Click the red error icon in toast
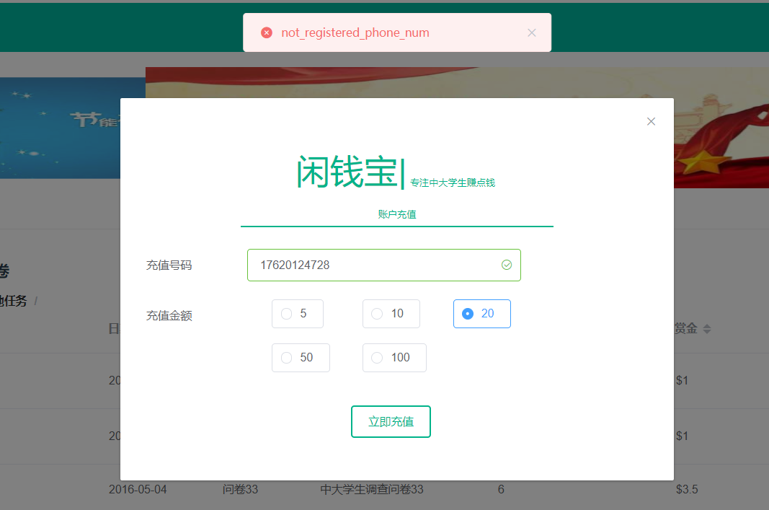The height and width of the screenshot is (510, 769). (267, 32)
